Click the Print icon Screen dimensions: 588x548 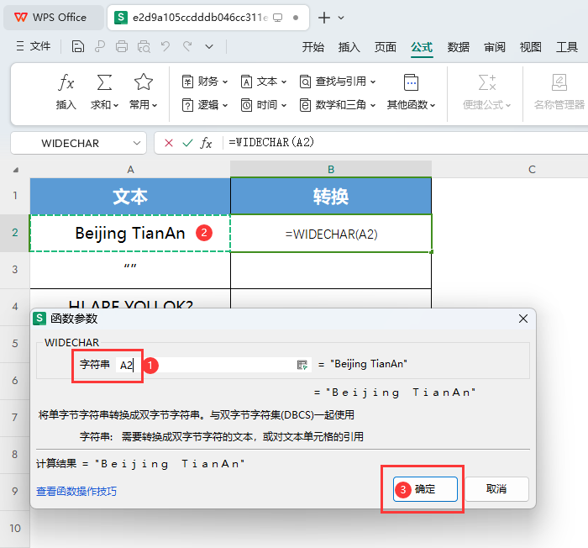(x=122, y=46)
